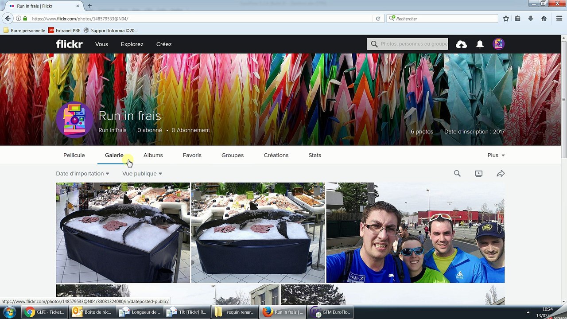
Task: Click the site info icon in address bar
Action: 19,19
